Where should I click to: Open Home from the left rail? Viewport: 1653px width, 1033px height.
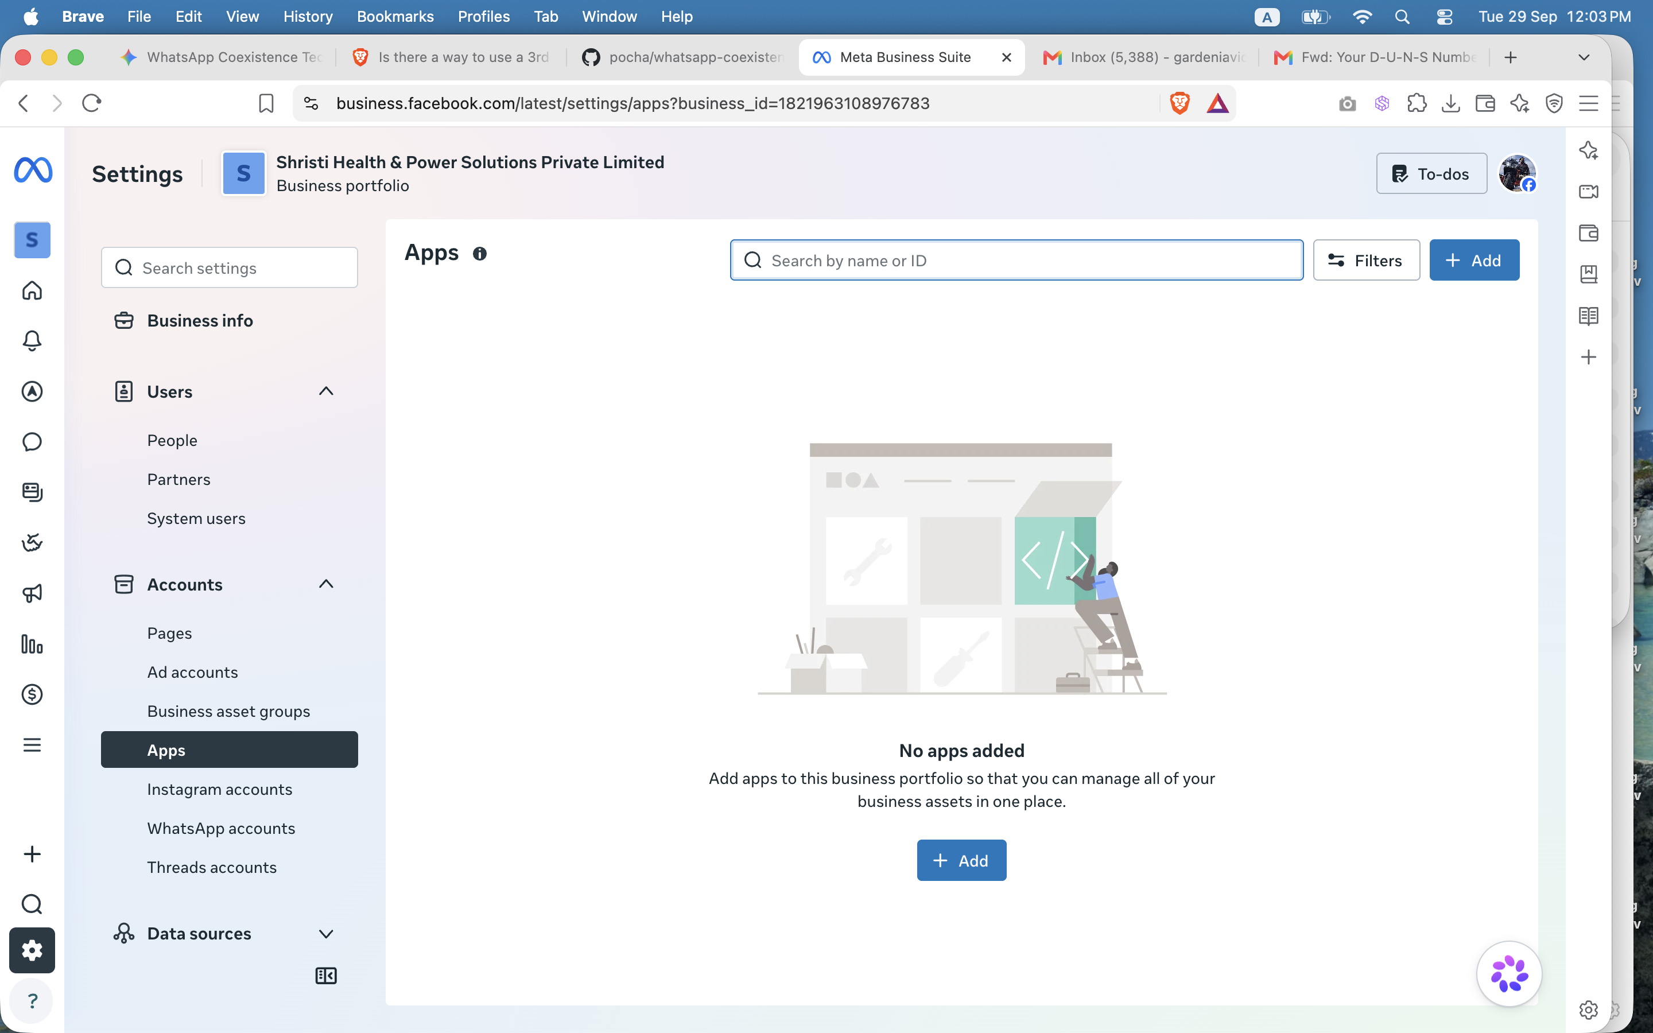(x=32, y=290)
